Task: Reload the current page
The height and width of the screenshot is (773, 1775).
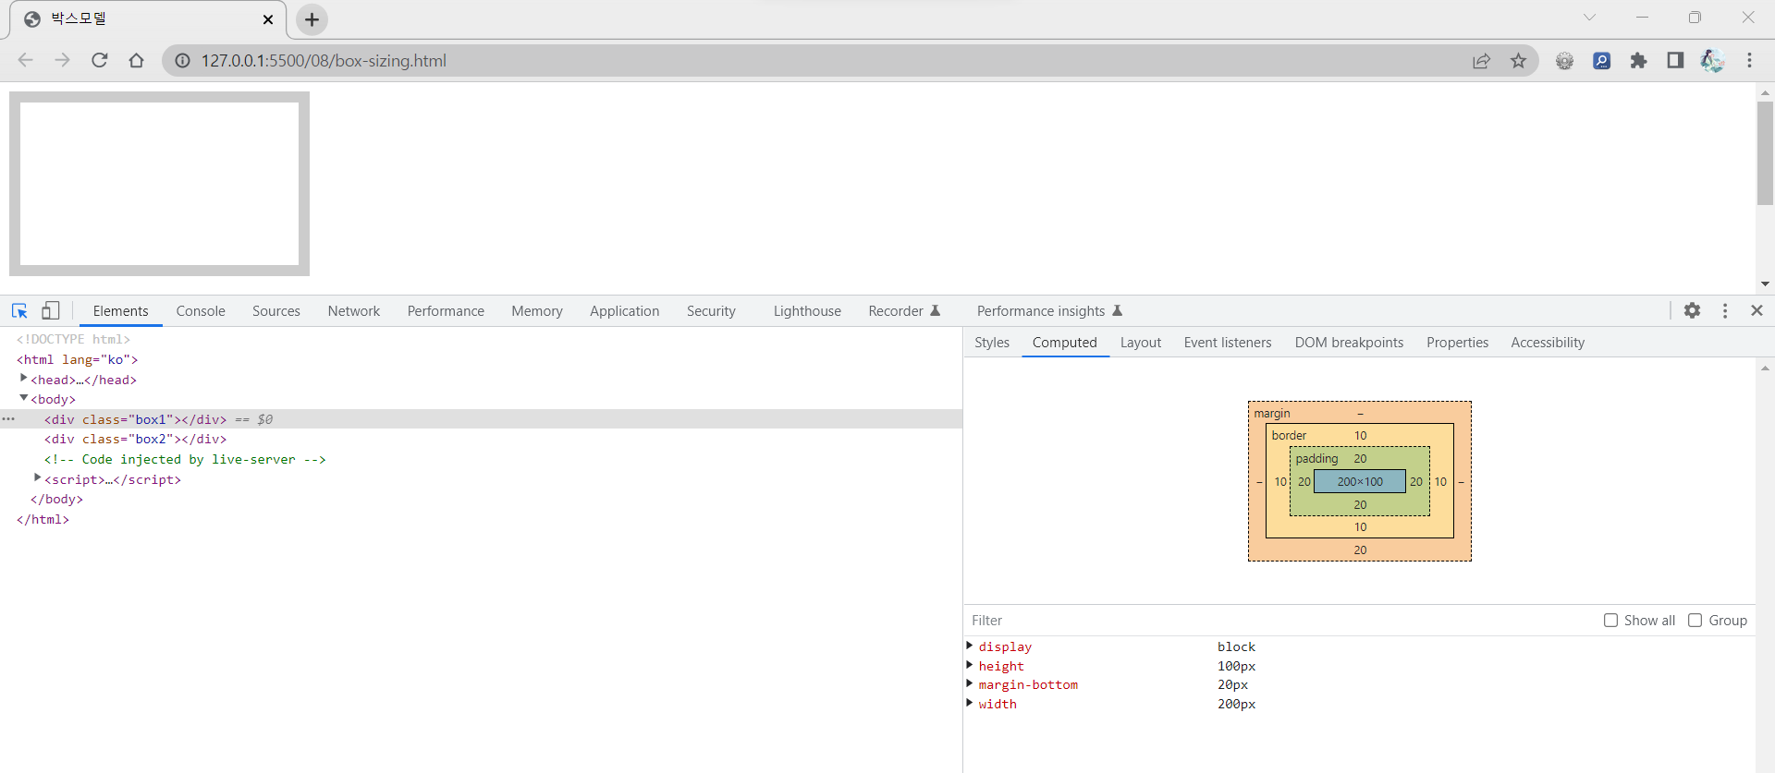Action: (x=100, y=60)
